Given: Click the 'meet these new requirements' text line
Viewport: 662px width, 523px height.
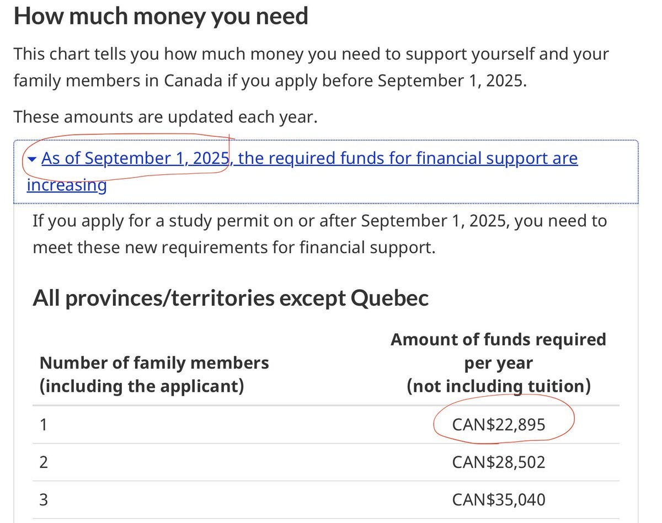Looking at the screenshot, I should 234,247.
